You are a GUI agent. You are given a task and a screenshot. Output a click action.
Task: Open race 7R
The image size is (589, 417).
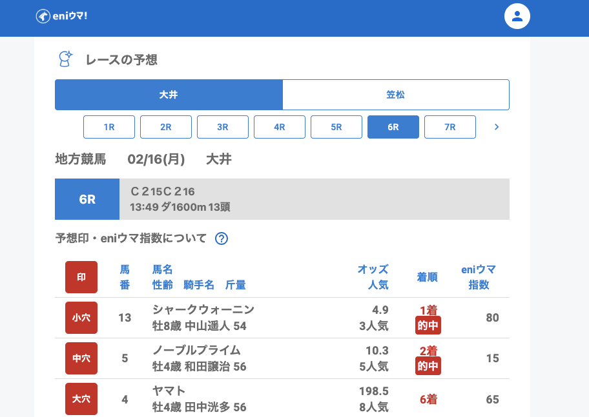450,127
